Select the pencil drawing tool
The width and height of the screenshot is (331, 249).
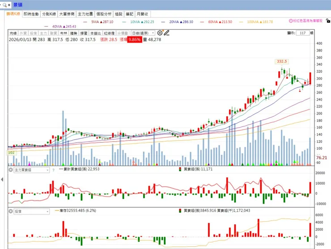pos(166,33)
